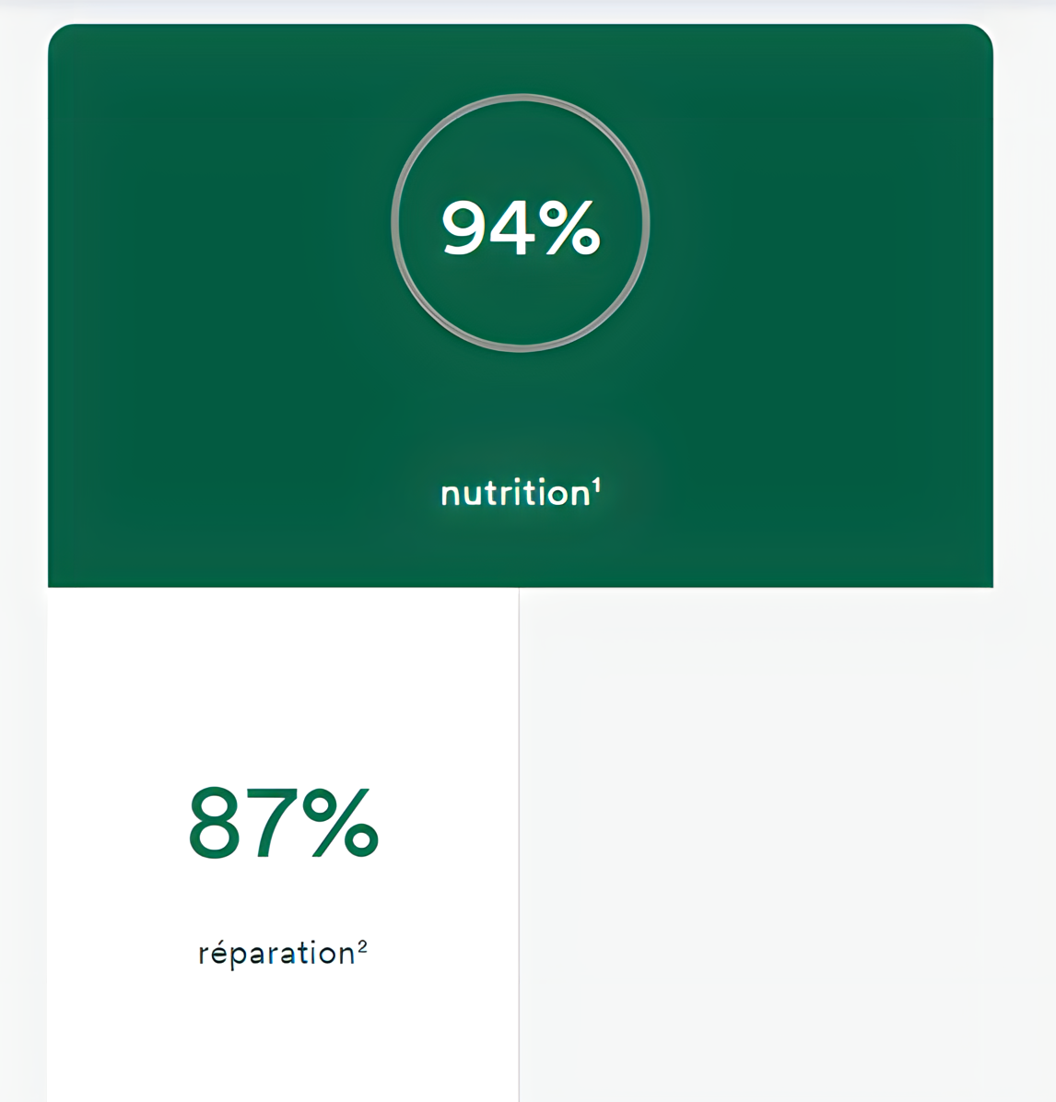
Task: Click the accented é in réparation
Action: point(219,952)
